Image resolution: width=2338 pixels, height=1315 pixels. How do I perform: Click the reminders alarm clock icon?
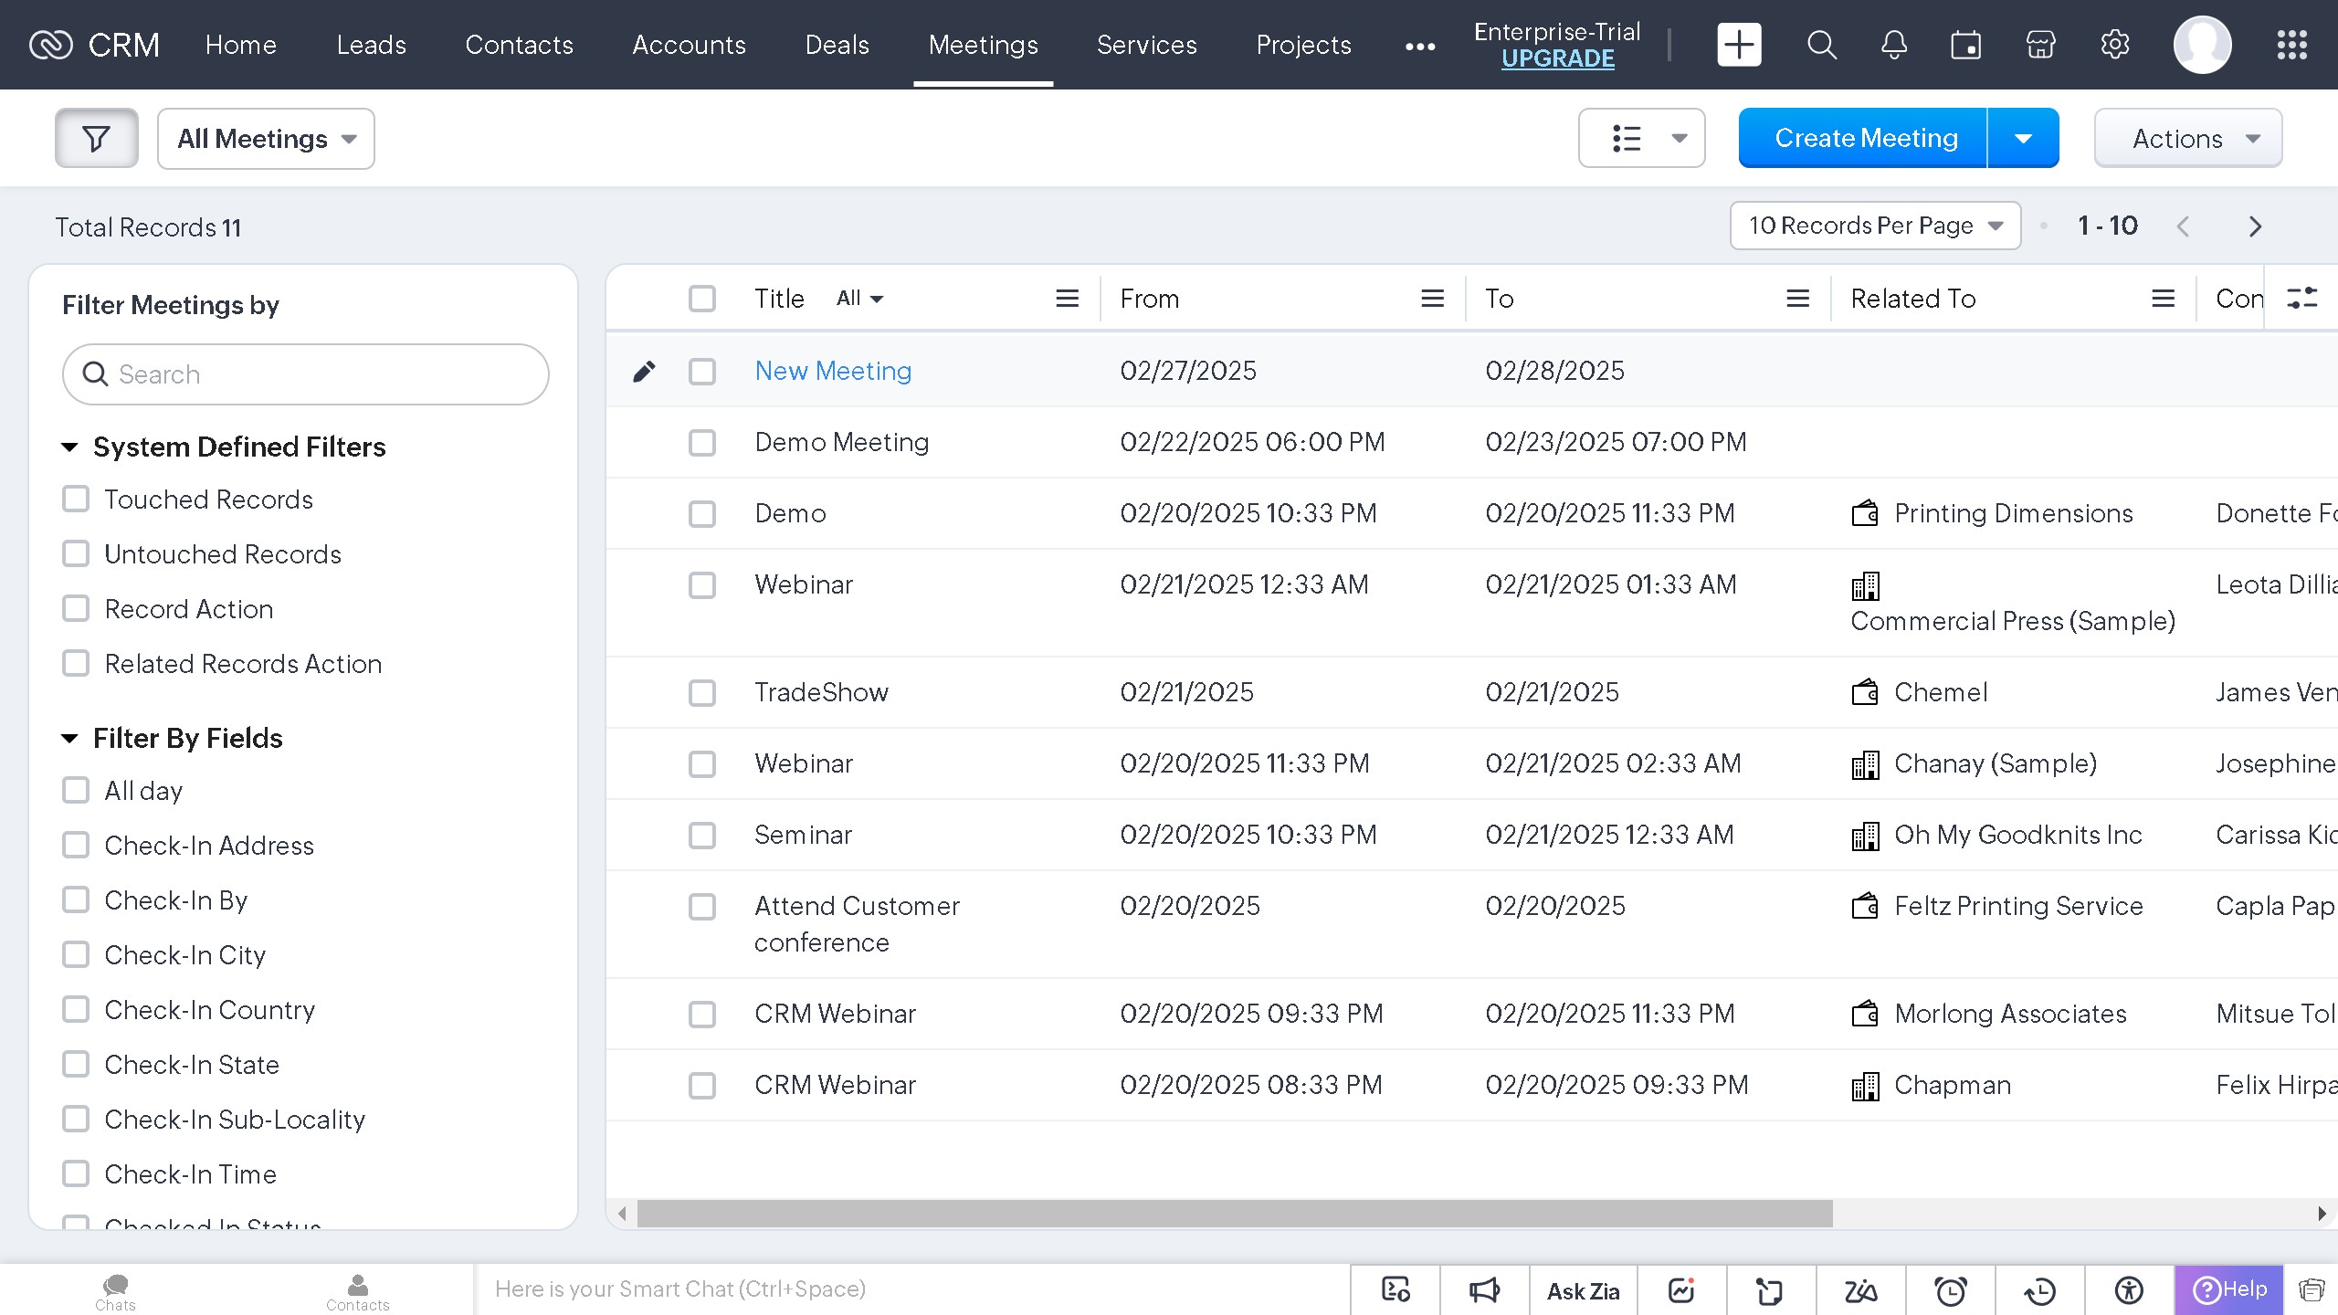(1951, 1290)
